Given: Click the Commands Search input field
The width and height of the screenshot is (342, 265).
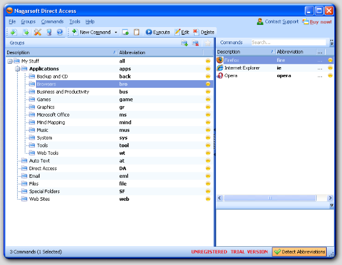Looking at the screenshot, I should click(288, 42).
